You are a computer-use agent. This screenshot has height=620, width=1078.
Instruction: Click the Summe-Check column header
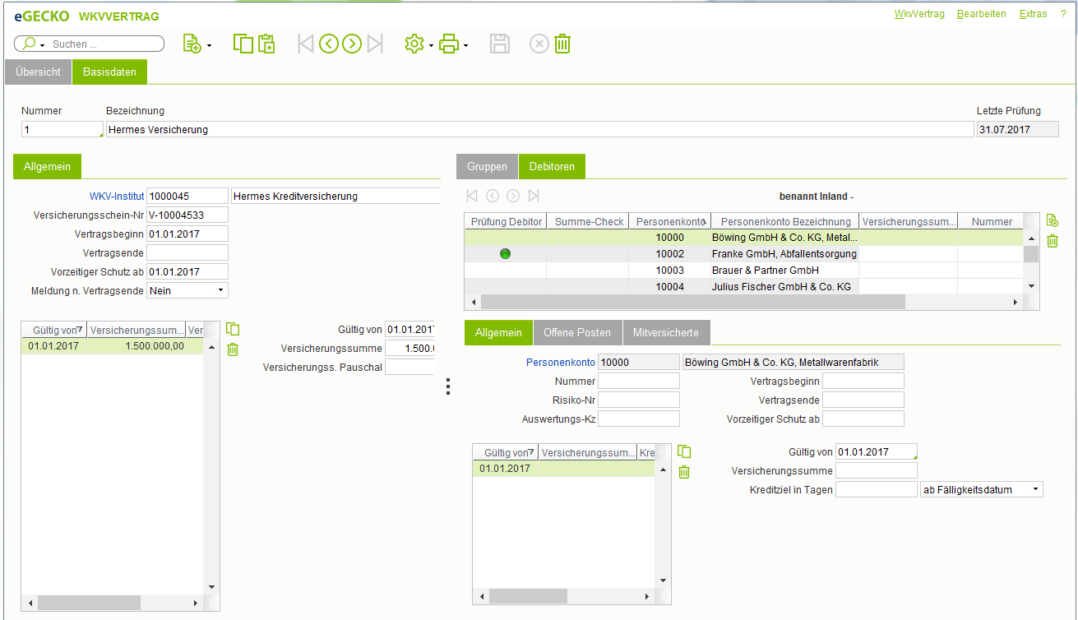pyautogui.click(x=588, y=221)
